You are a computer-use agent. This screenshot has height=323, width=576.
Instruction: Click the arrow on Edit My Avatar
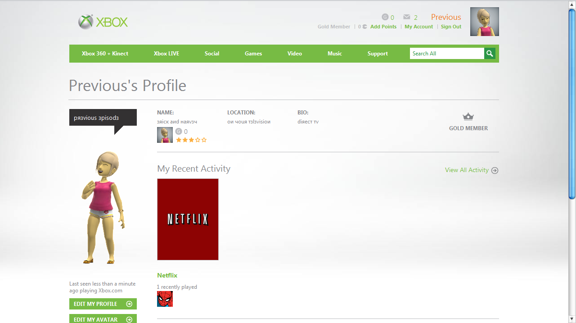coord(129,319)
